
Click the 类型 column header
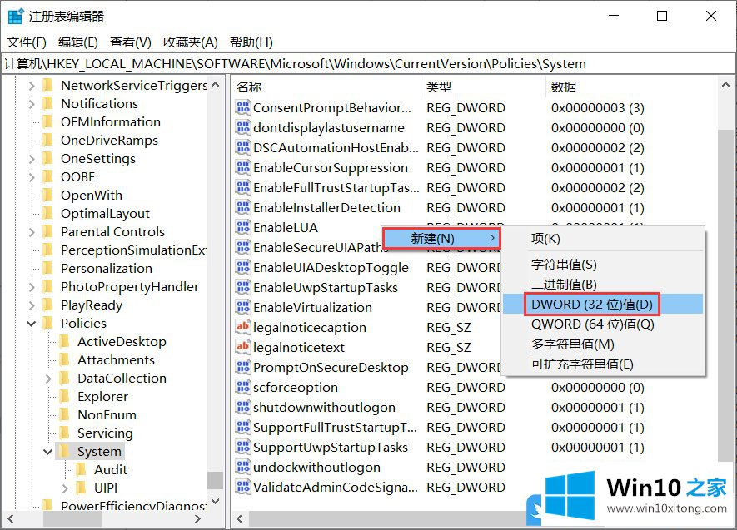[x=484, y=87]
